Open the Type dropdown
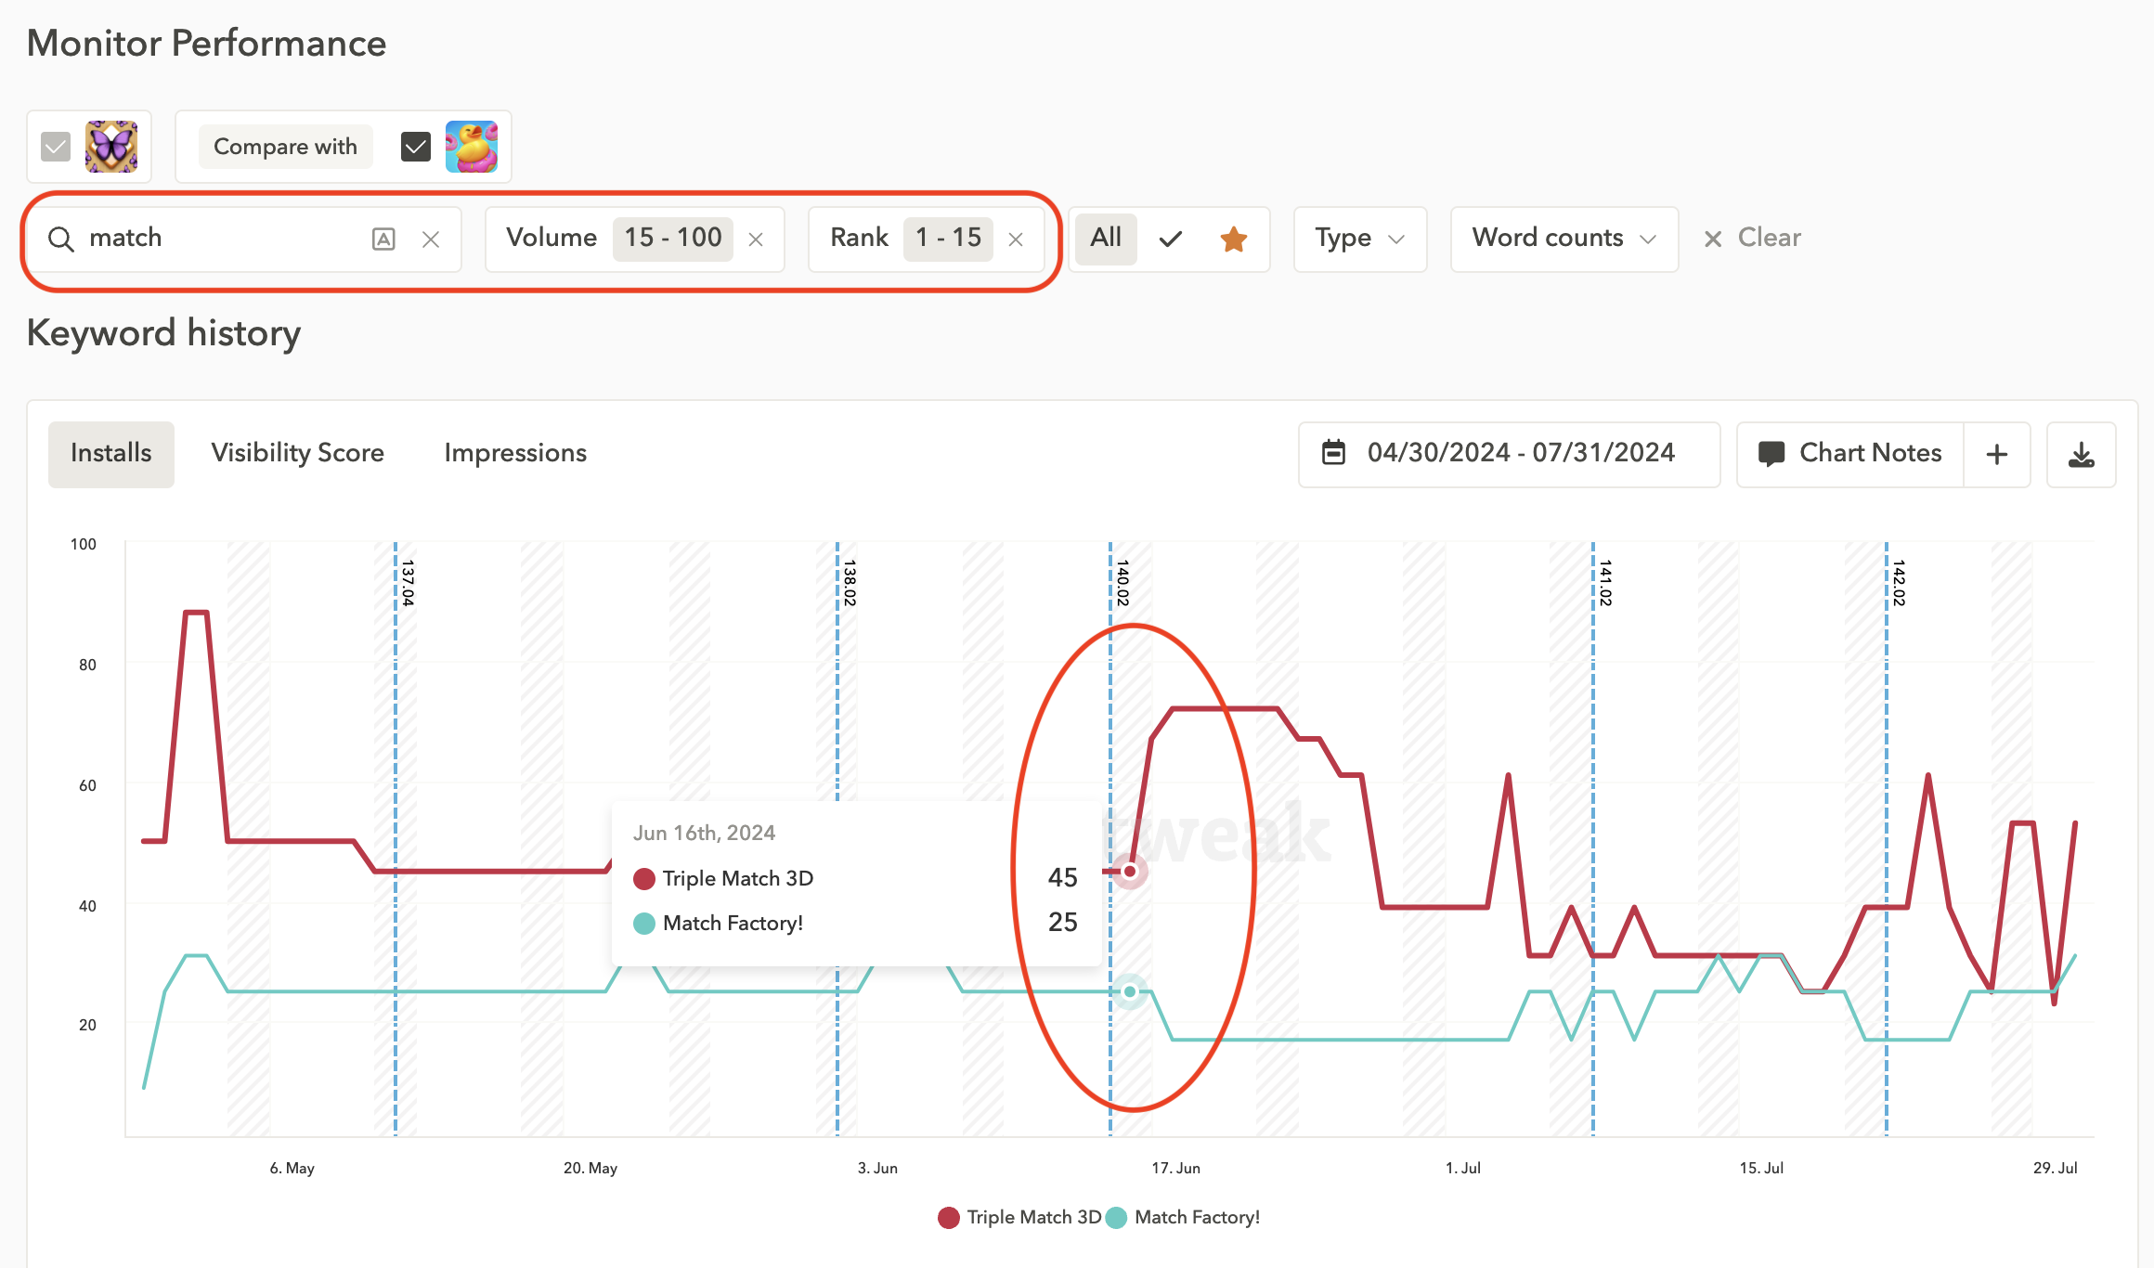This screenshot has height=1268, width=2154. (x=1360, y=239)
